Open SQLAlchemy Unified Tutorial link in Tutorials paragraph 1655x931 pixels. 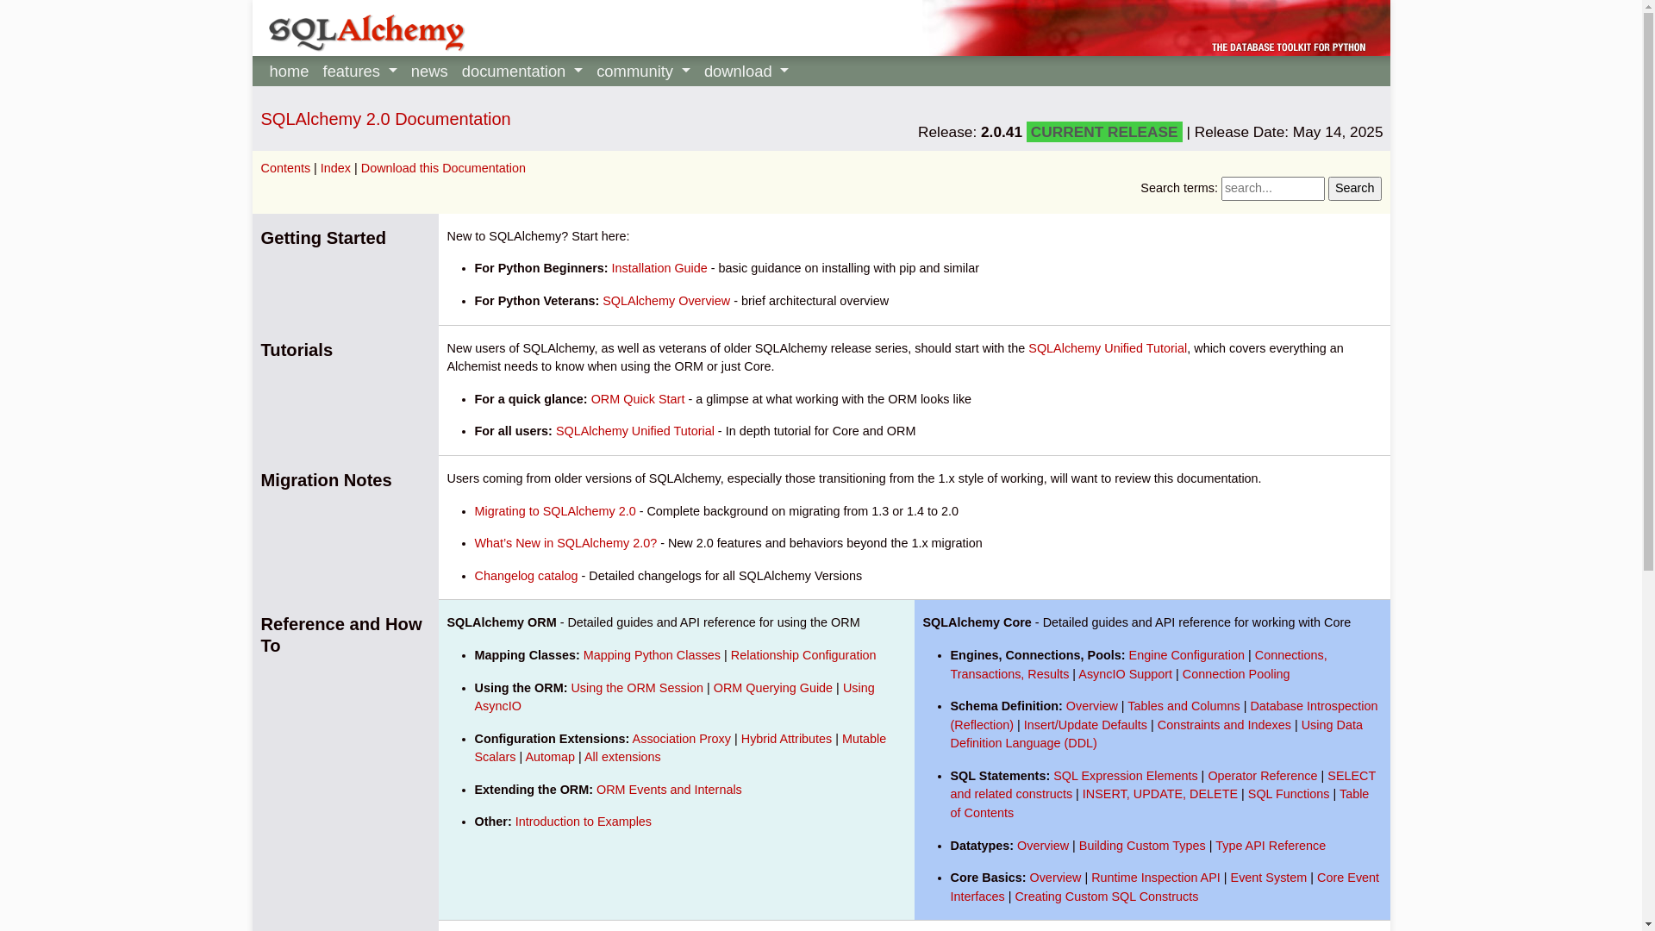tap(1107, 348)
